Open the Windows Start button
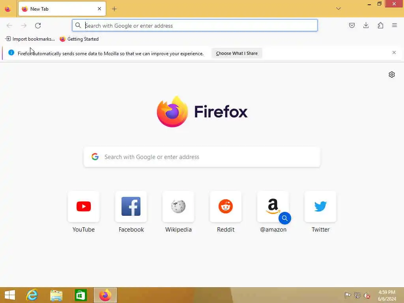The height and width of the screenshot is (303, 404). (10, 295)
